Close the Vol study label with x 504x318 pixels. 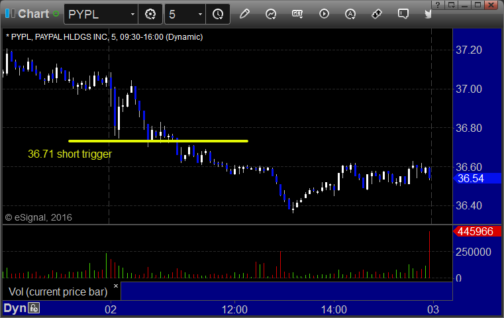click(116, 286)
